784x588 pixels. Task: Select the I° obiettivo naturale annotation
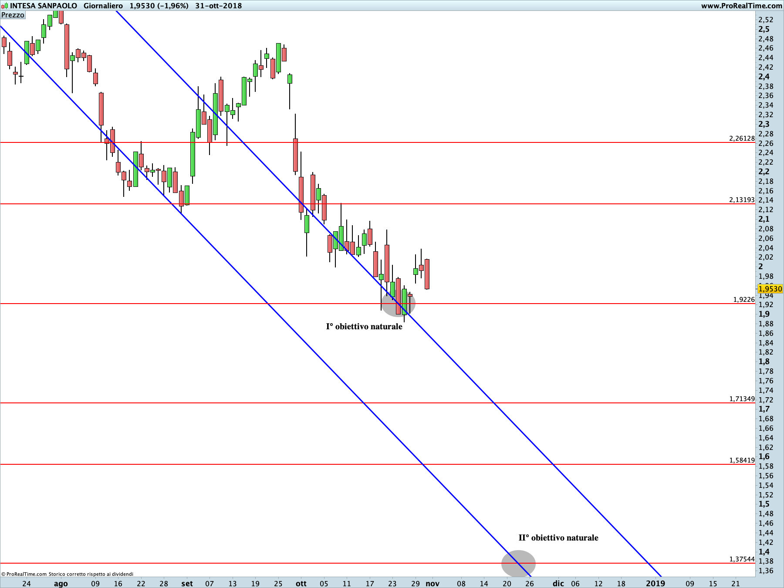pos(364,327)
